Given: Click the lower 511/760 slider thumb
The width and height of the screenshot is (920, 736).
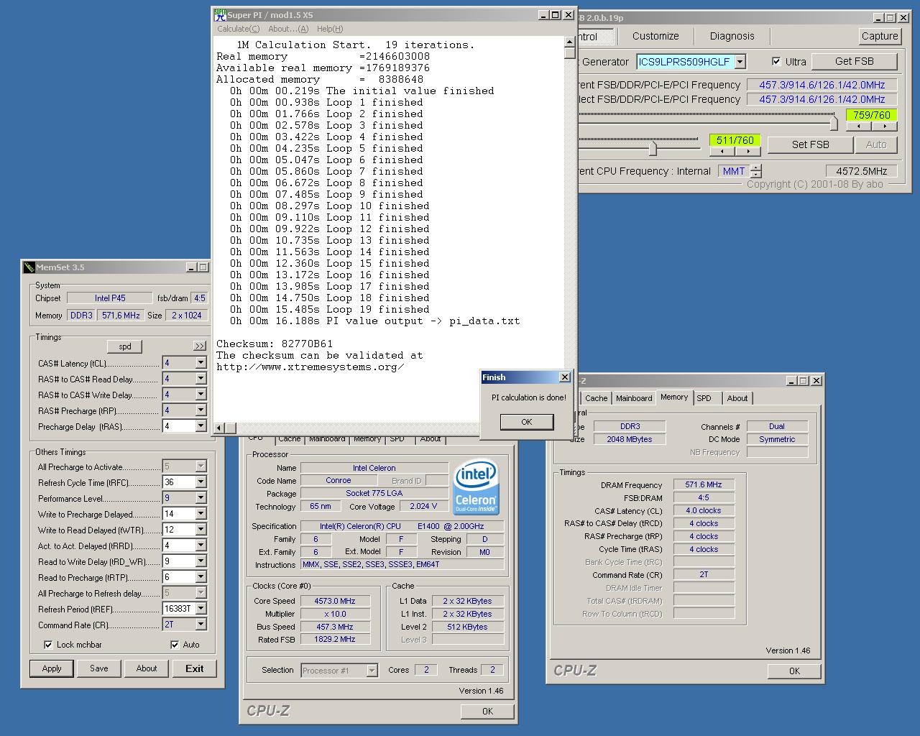Looking at the screenshot, I should coord(653,148).
